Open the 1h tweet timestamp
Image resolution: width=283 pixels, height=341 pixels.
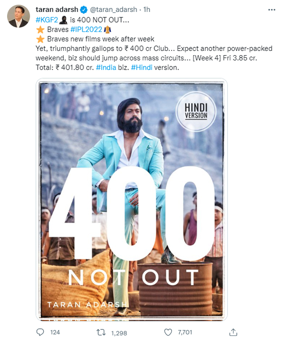pos(147,9)
